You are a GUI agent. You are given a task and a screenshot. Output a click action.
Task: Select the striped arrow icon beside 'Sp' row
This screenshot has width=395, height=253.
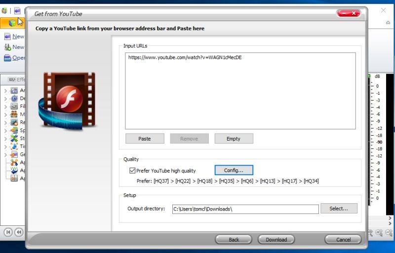tap(14, 130)
